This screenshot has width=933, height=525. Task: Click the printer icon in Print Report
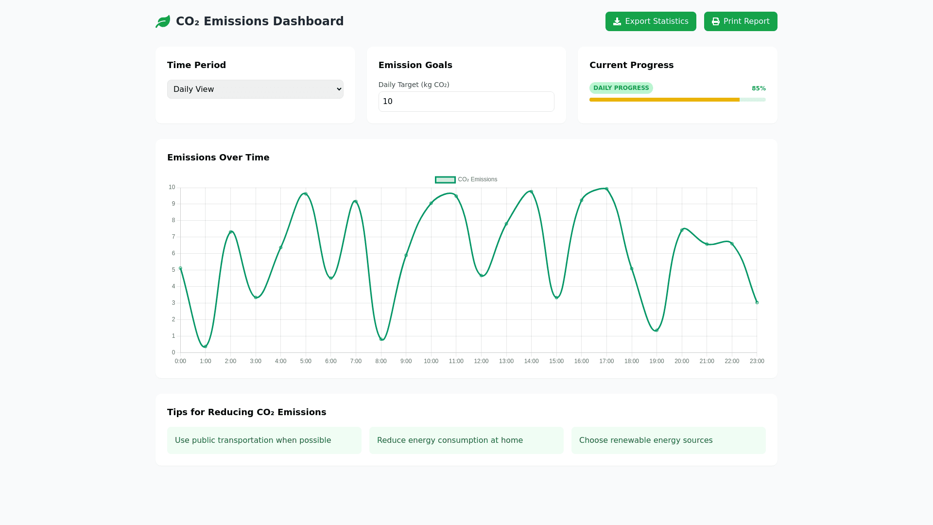click(x=715, y=21)
